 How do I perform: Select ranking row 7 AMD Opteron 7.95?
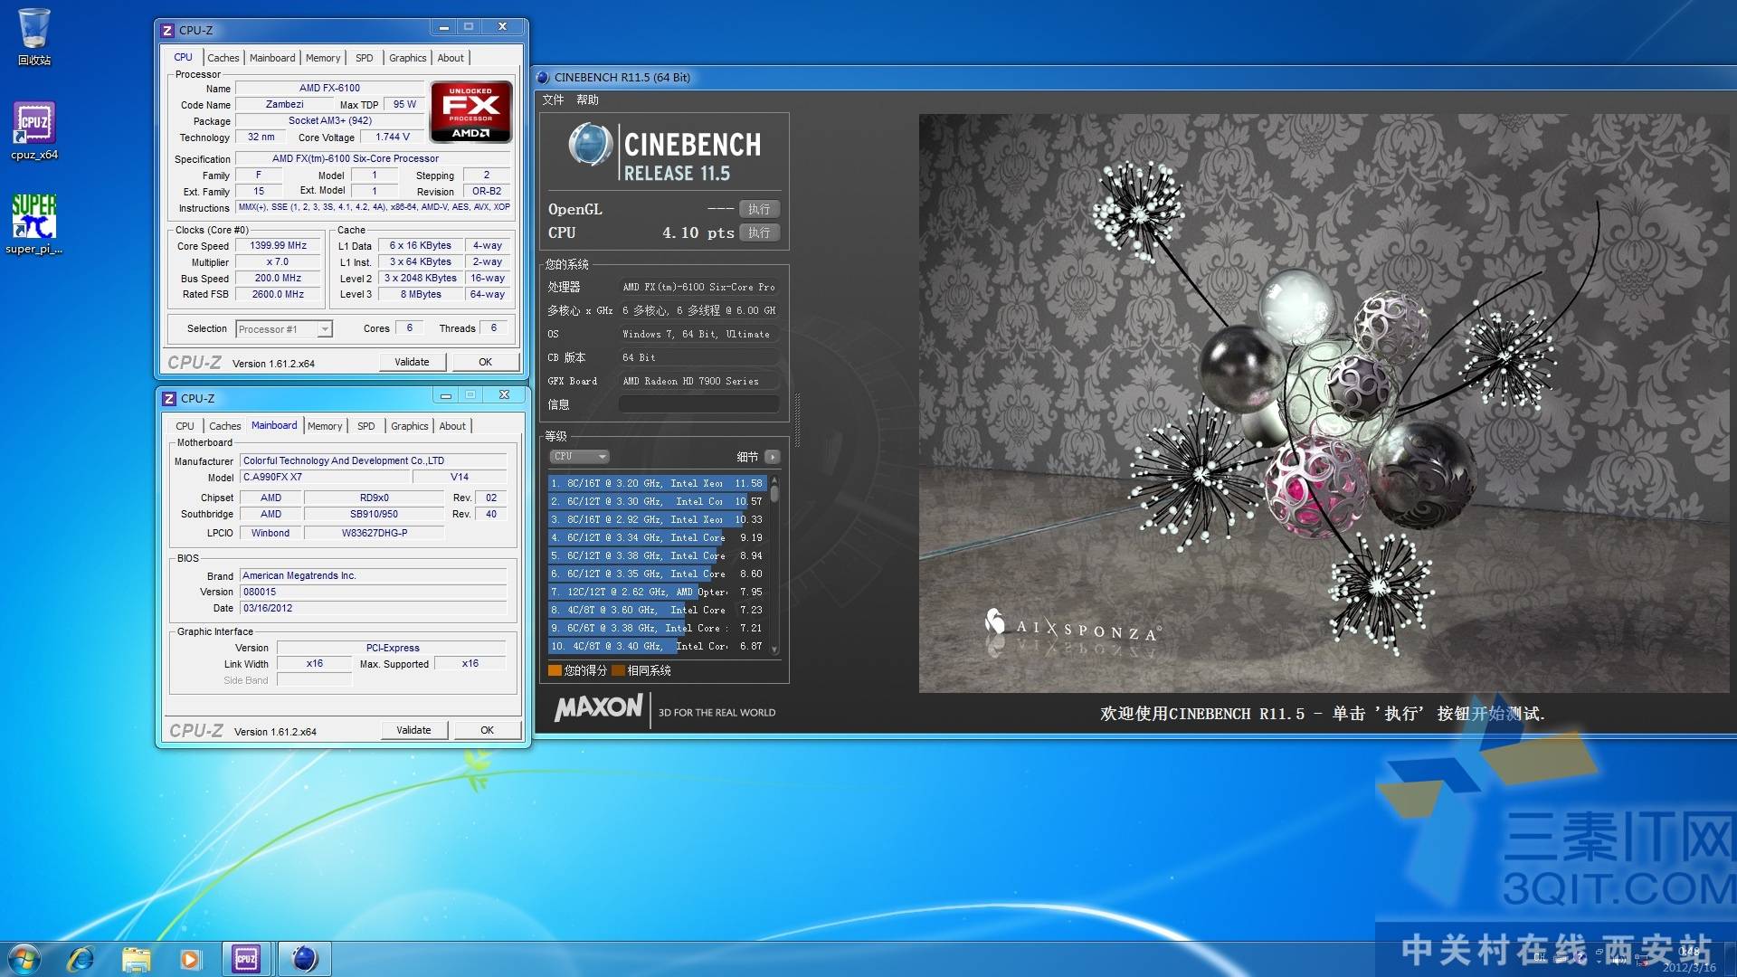click(x=658, y=592)
